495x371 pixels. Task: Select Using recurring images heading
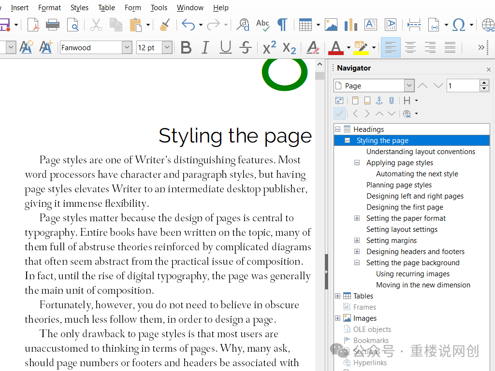(413, 274)
